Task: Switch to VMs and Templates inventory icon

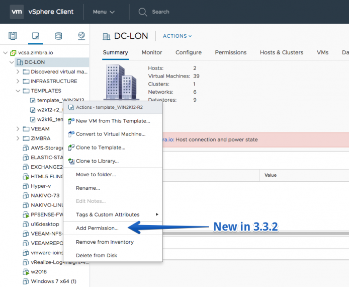Action: pyautogui.click(x=36, y=36)
